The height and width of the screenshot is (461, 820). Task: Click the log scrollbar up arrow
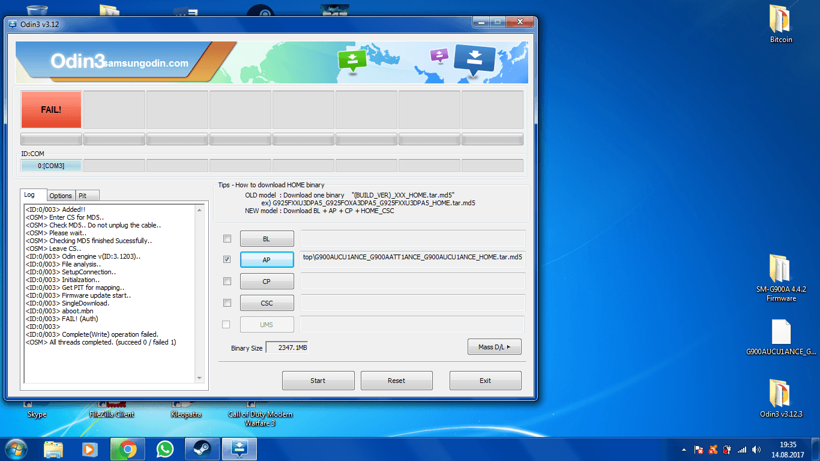click(x=200, y=210)
